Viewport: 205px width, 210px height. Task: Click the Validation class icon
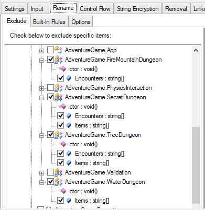tap(58, 172)
